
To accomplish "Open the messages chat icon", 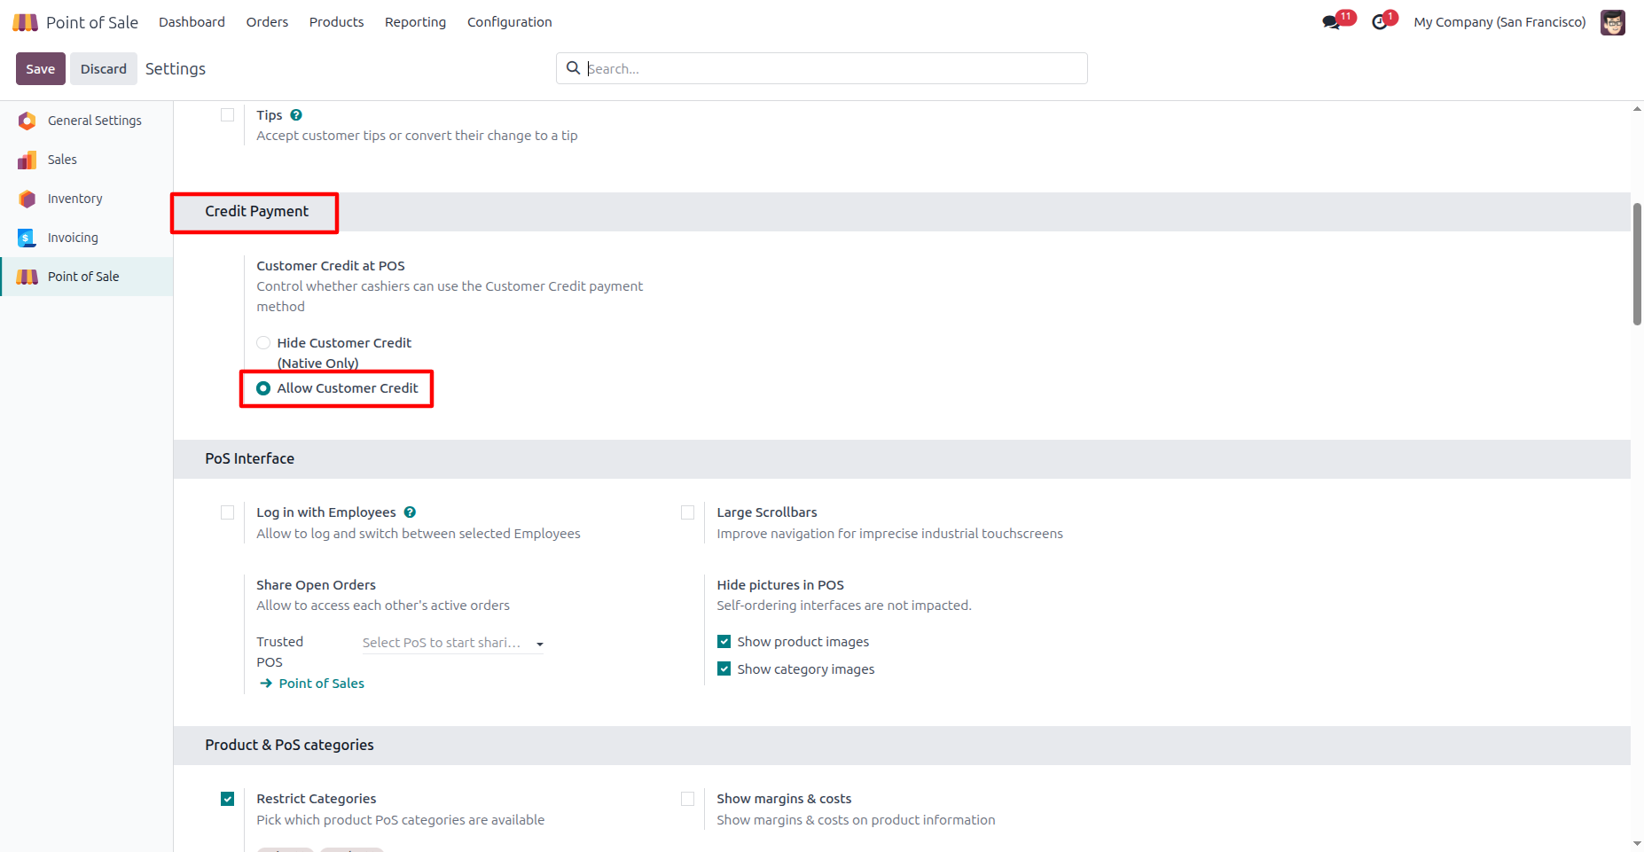I will point(1332,22).
